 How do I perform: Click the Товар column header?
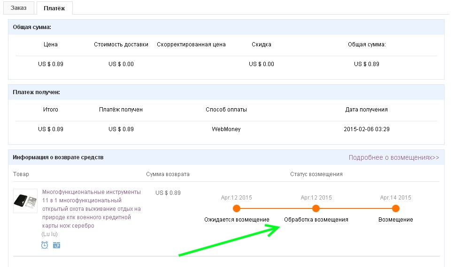pos(21,174)
